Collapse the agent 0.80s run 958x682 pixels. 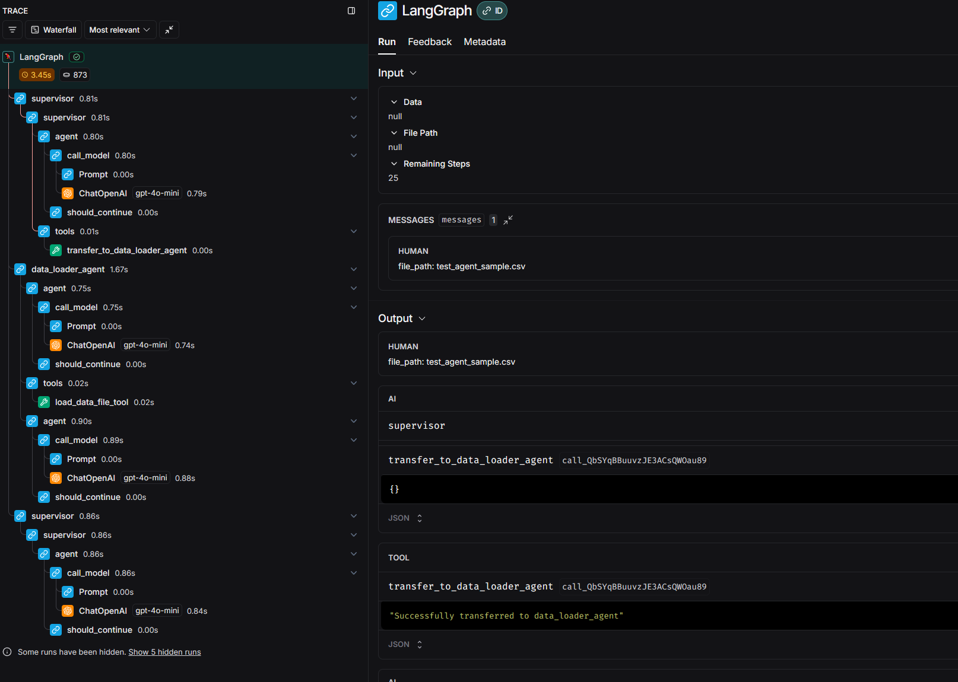354,136
